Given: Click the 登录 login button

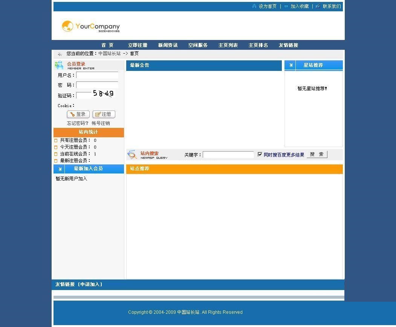Looking at the screenshot, I should [x=78, y=114].
